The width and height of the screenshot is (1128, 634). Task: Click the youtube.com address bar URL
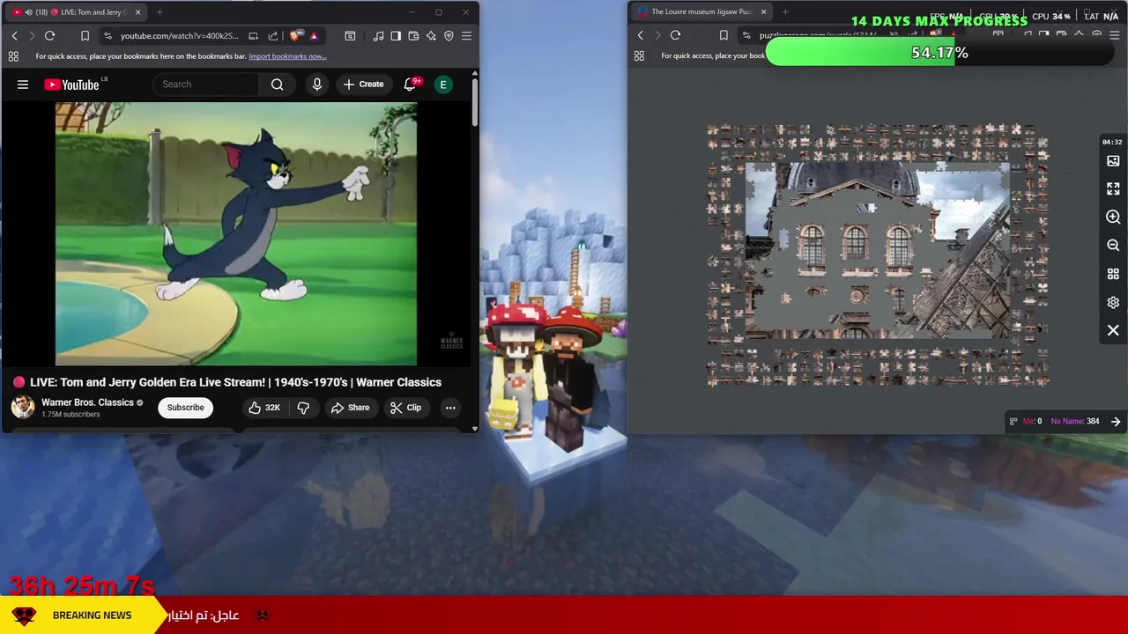tap(179, 36)
